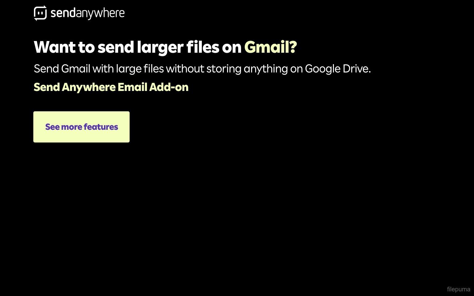Click the word 'files' in the headline

click(x=203, y=47)
